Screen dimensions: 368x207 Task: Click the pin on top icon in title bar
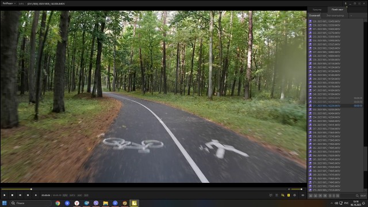tap(346, 3)
